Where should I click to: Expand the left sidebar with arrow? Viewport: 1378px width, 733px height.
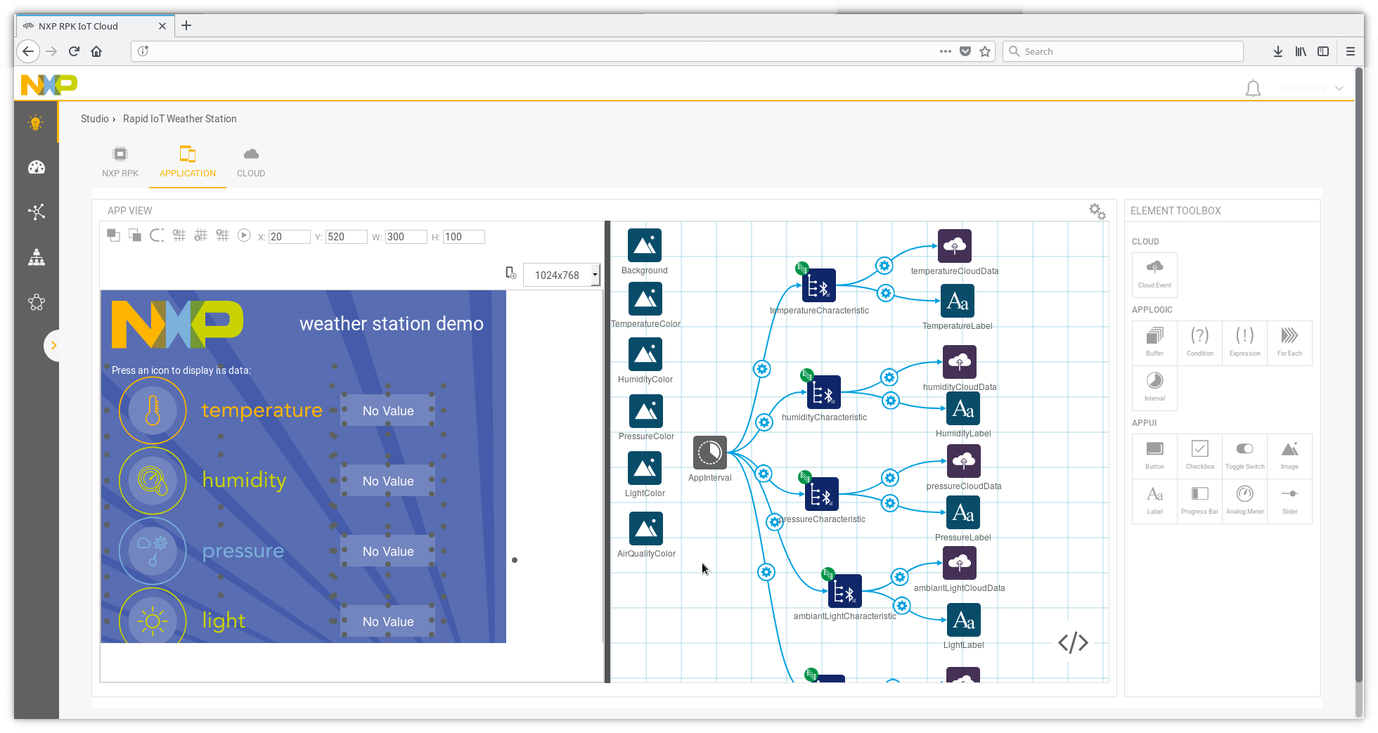(53, 345)
